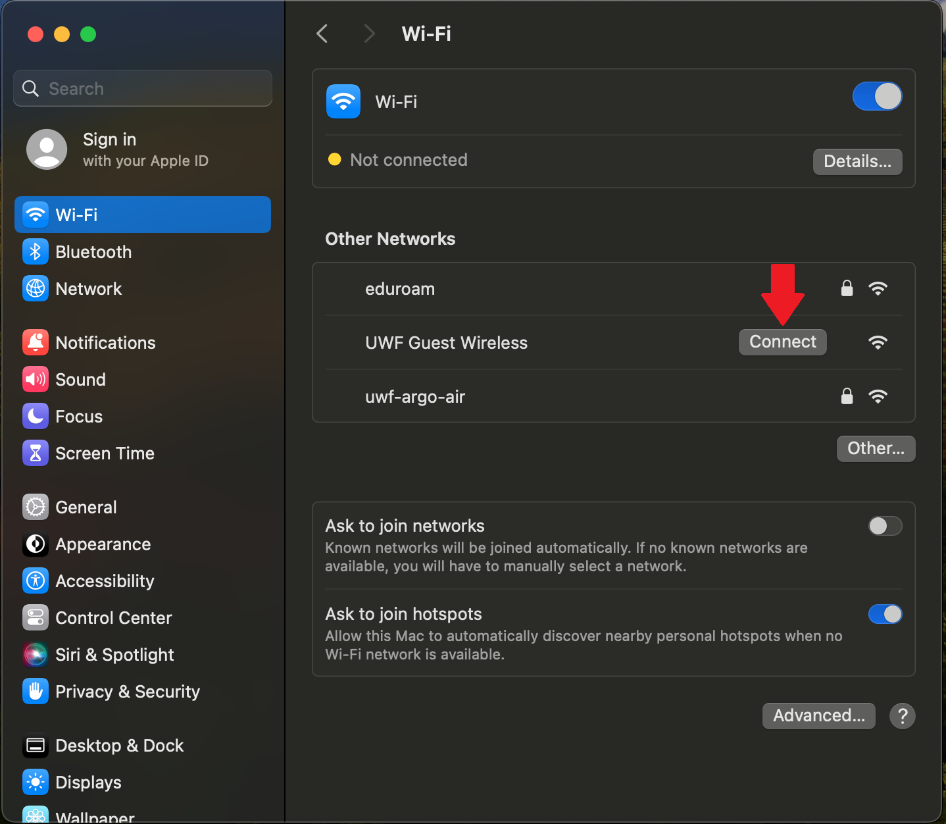Image resolution: width=946 pixels, height=824 pixels.
Task: Select Sound in the sidebar
Action: [x=143, y=379]
